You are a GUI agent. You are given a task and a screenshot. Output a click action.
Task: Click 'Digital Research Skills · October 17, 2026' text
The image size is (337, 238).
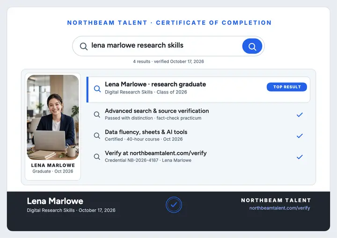pos(71,210)
